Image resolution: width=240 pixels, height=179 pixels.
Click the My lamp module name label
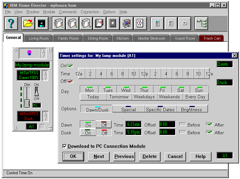click(32, 65)
